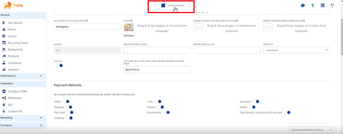Screen dimensions: 343x134
Task: Toggle the Razorpay payment method
Action: pyautogui.click(x=256, y=102)
